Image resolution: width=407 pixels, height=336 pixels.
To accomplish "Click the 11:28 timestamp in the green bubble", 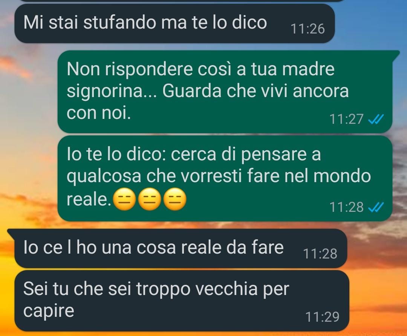I will point(346,207).
